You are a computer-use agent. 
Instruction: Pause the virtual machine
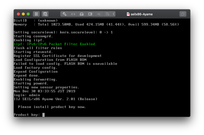36,14
